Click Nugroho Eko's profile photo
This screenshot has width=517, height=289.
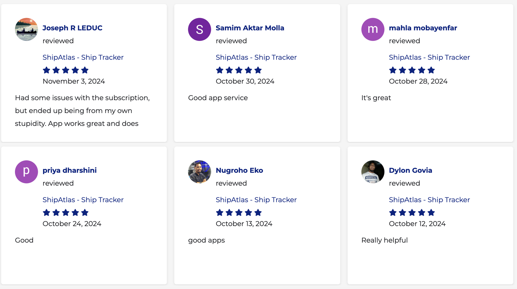(199, 172)
